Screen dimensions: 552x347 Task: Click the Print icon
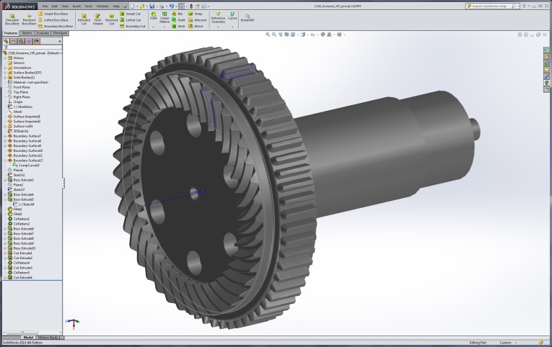162,6
